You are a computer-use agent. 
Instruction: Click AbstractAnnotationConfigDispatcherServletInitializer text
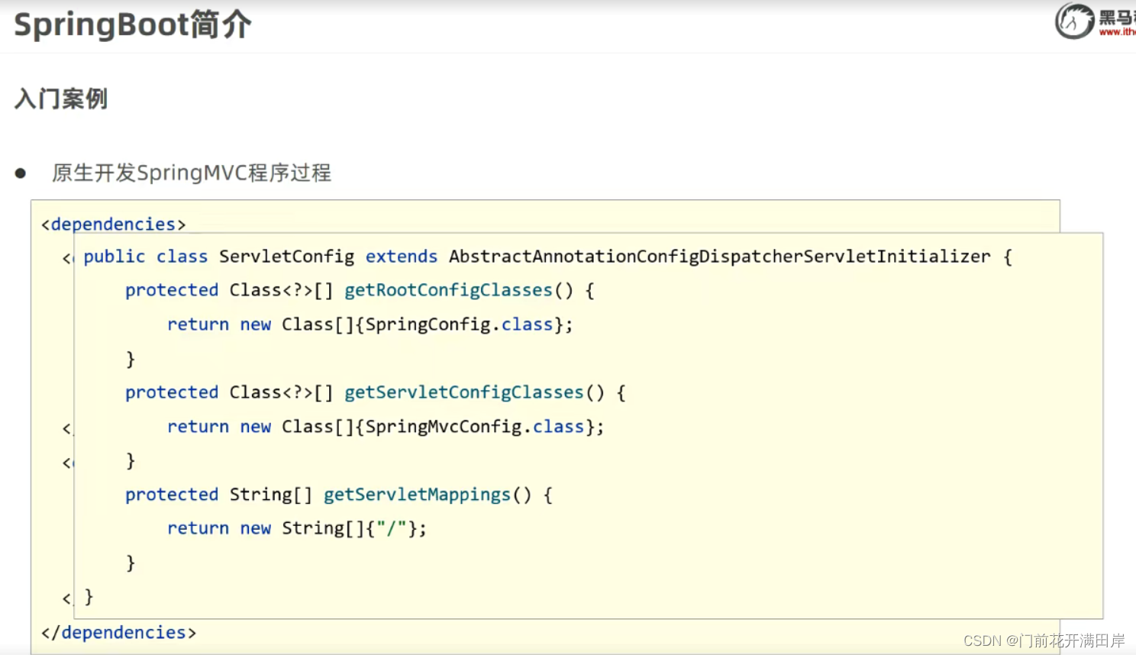click(x=719, y=257)
